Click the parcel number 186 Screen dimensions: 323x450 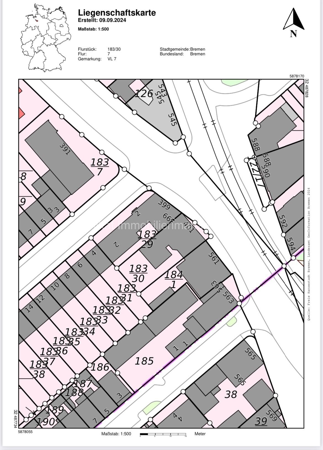pyautogui.click(x=100, y=367)
